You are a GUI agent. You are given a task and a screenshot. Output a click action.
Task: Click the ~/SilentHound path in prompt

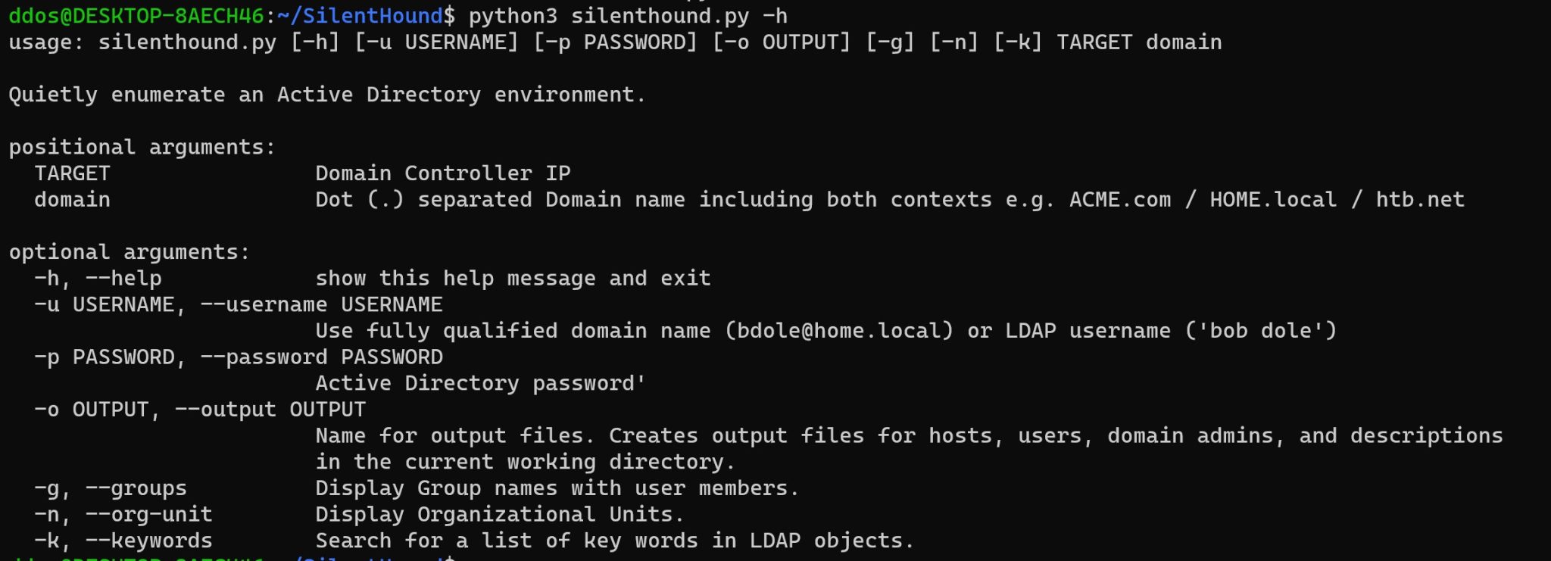coord(360,16)
